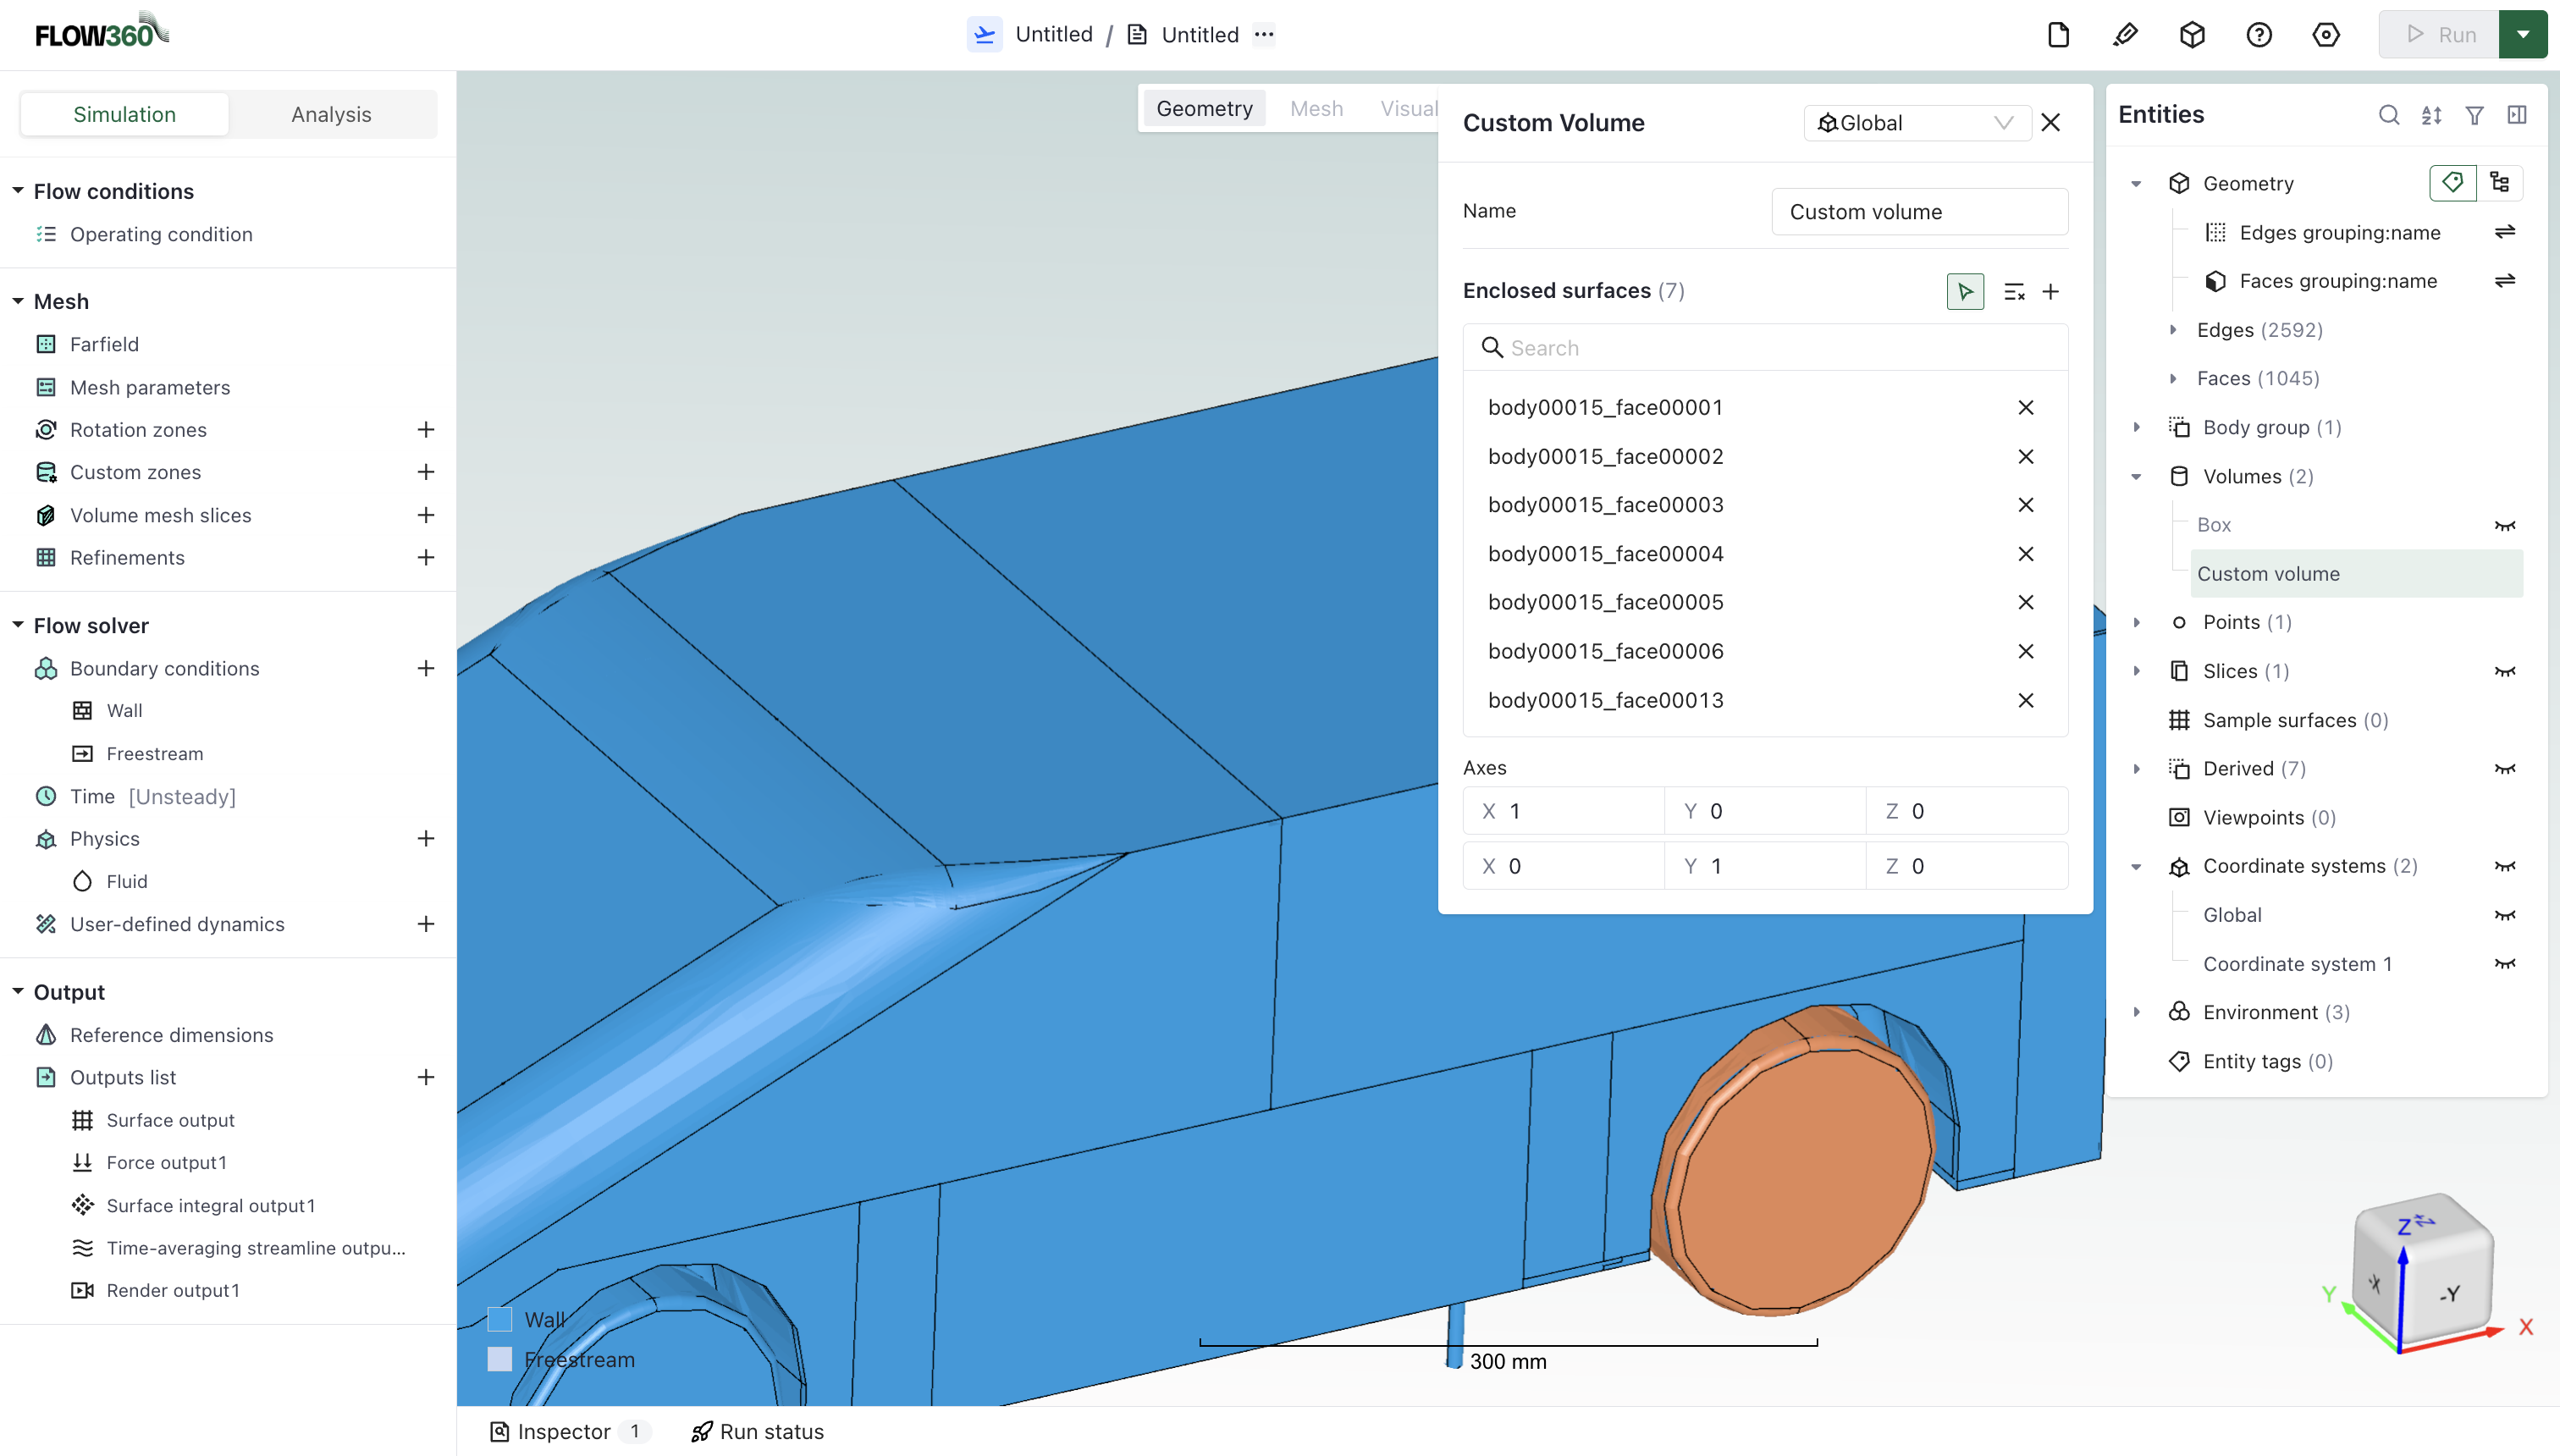Toggle the tag grouping view for Geometry
This screenshot has width=2560, height=1456.
pos(2452,182)
